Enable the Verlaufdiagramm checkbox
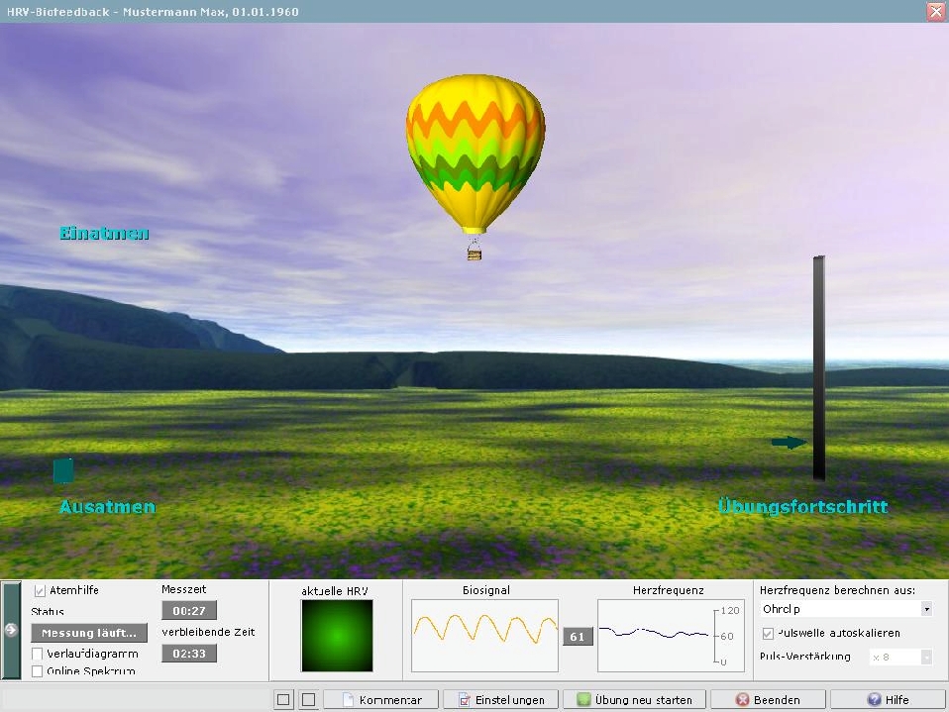 38,654
